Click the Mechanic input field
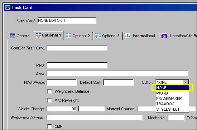 176,118
